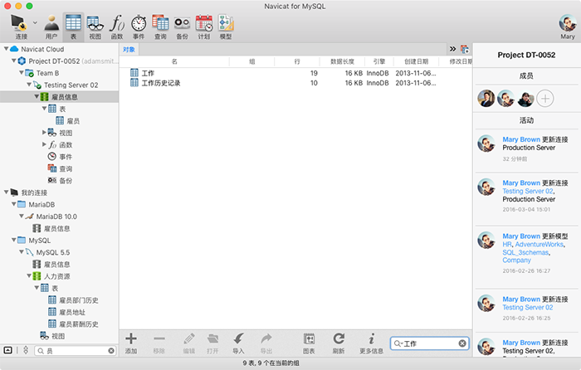
Task: Click the 移除 (Remove) minus button
Action: [159, 343]
